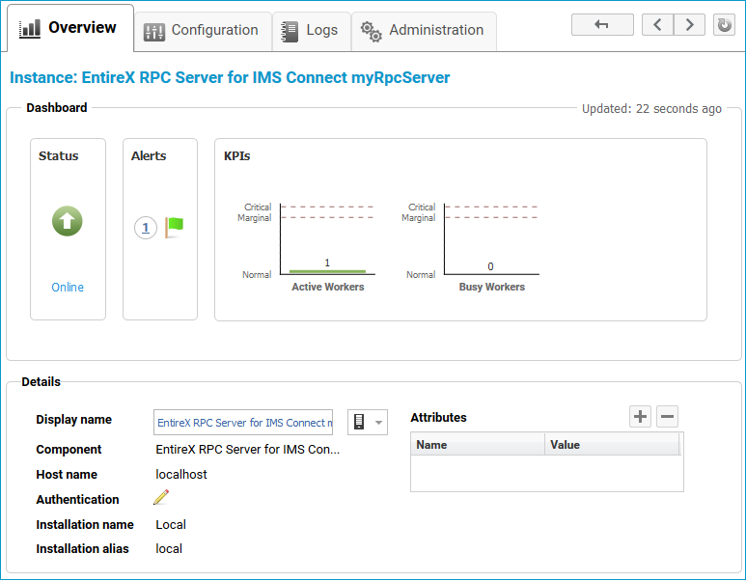Viewport: 746px width, 581px height.
Task: Sort attributes by Name column header
Action: coord(478,445)
